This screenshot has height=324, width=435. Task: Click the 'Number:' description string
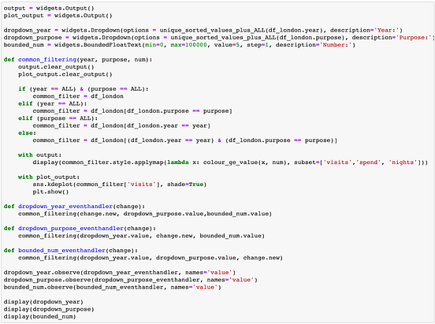pos(336,45)
